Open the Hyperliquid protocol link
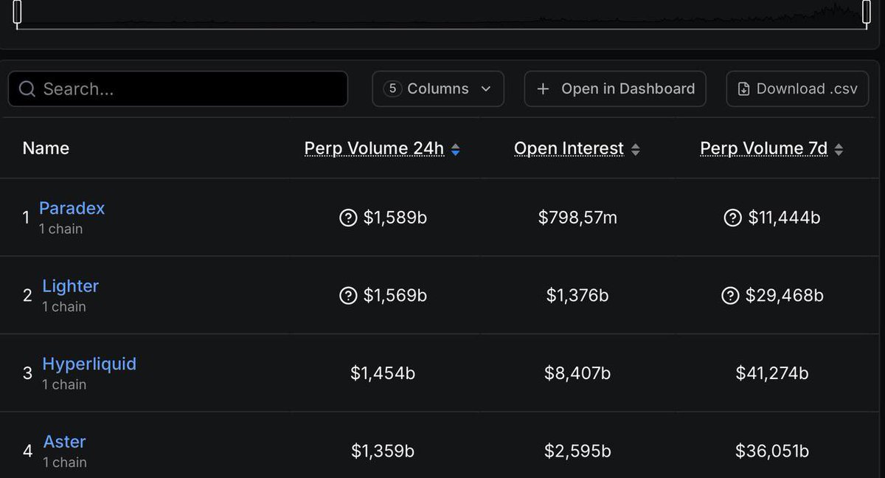This screenshot has height=478, width=885. [x=89, y=364]
